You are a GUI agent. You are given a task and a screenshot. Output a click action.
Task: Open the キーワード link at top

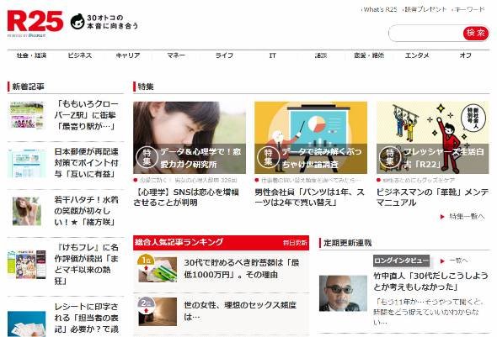469,9
